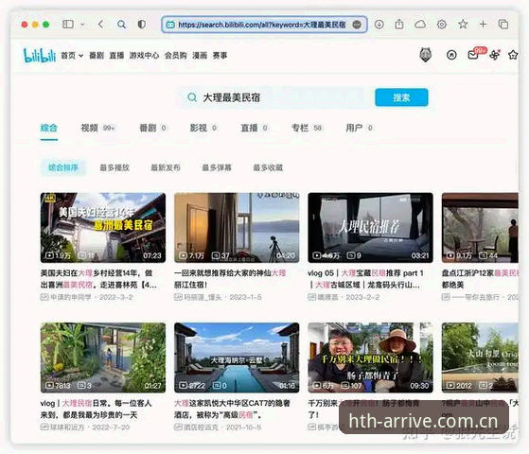Select the 综合排序 sort option
The width and height of the screenshot is (529, 454).
(x=63, y=167)
